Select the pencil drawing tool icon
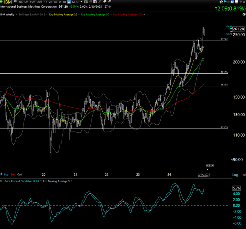 coord(100,2)
